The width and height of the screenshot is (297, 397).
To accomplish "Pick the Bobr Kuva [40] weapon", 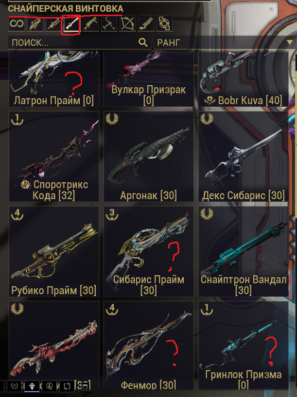I will click(x=244, y=78).
